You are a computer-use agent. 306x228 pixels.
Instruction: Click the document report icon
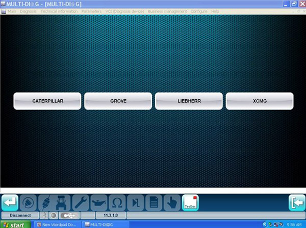153,203
